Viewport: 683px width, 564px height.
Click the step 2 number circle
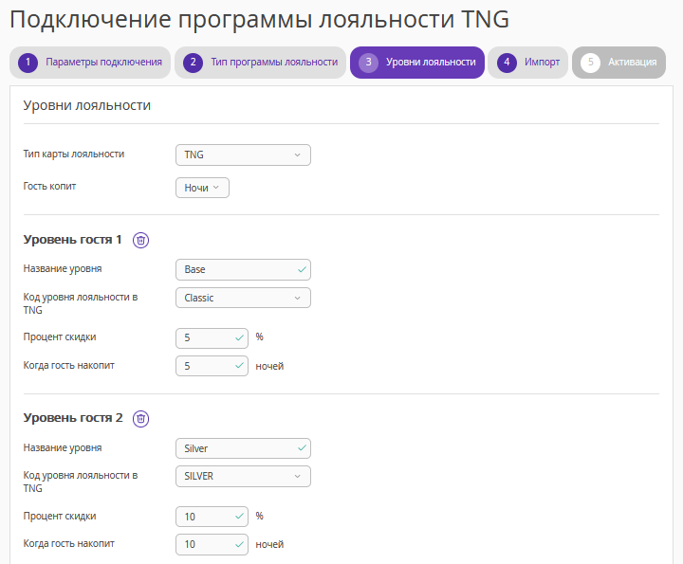(x=194, y=63)
